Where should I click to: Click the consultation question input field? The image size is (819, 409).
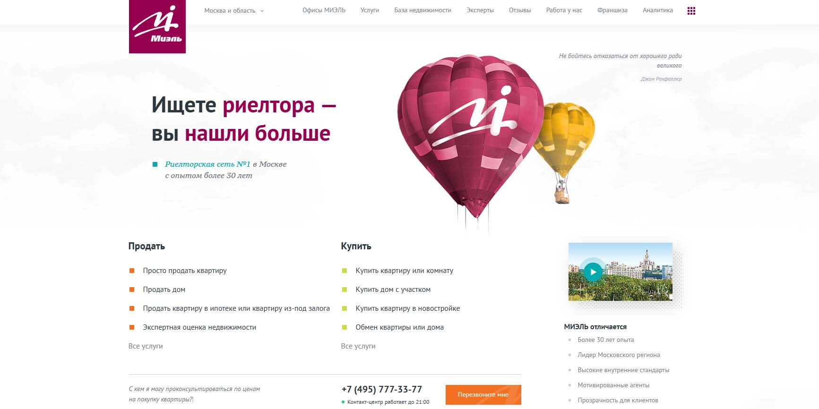[x=227, y=394]
